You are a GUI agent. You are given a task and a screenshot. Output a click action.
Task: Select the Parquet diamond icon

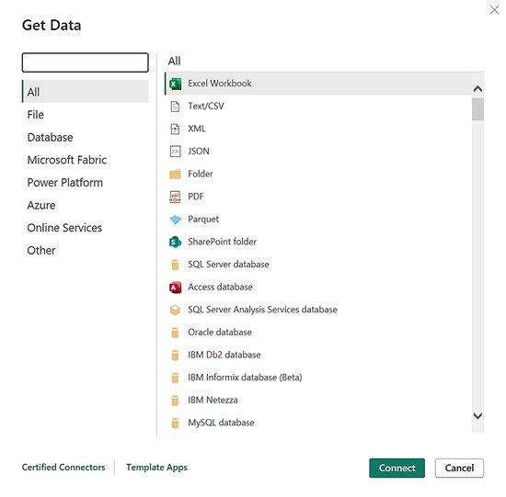coord(175,220)
